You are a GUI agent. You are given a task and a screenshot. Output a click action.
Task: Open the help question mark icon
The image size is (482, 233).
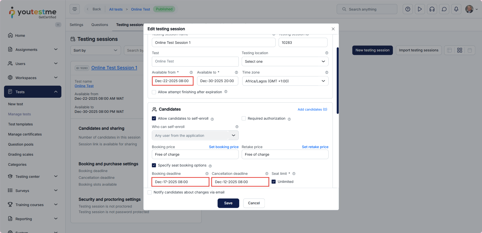click(408, 9)
